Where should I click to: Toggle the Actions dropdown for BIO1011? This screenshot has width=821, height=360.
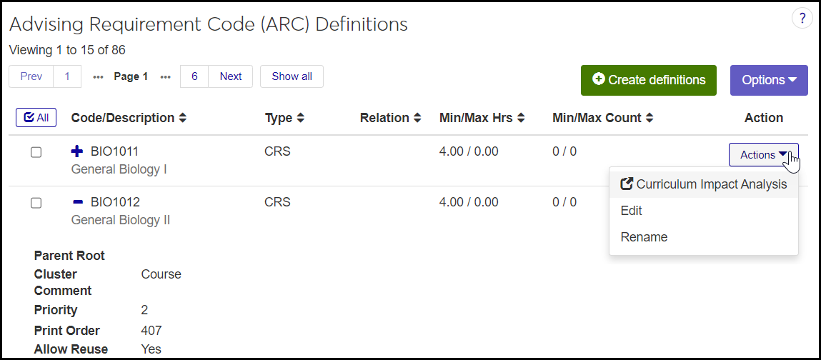coord(763,155)
